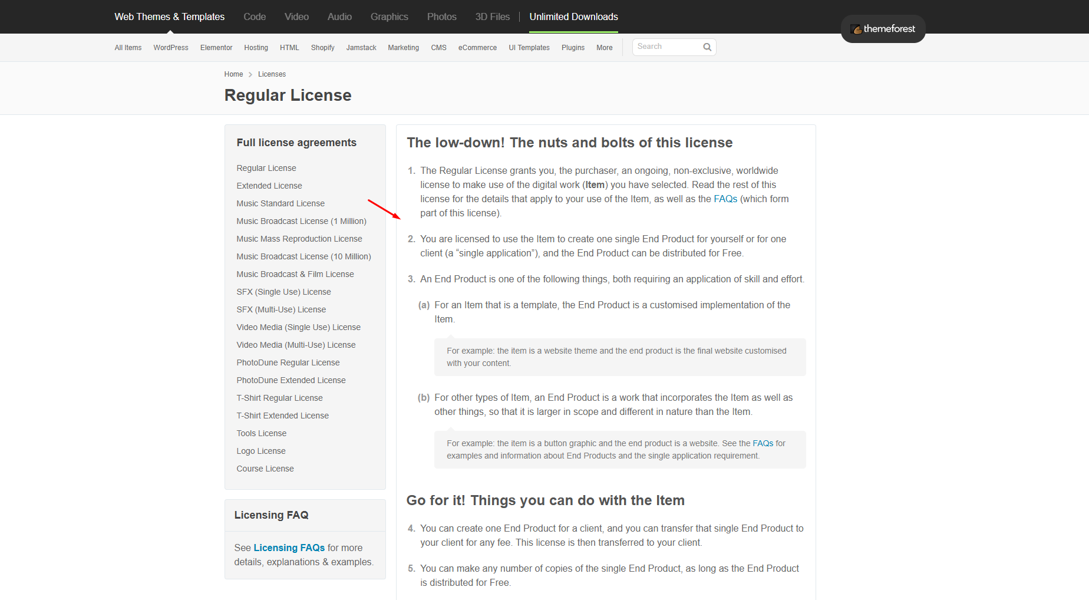Click the Full license agreements heading
1089x600 pixels.
(x=296, y=143)
